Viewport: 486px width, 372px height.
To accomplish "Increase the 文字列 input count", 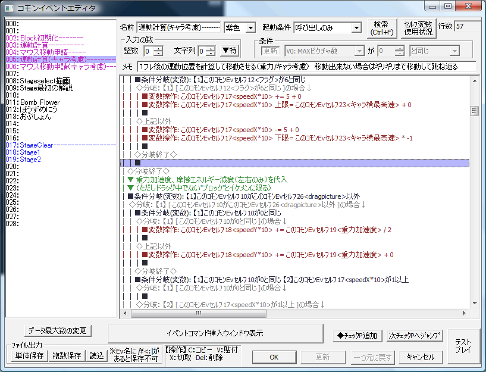I will coord(211,48).
